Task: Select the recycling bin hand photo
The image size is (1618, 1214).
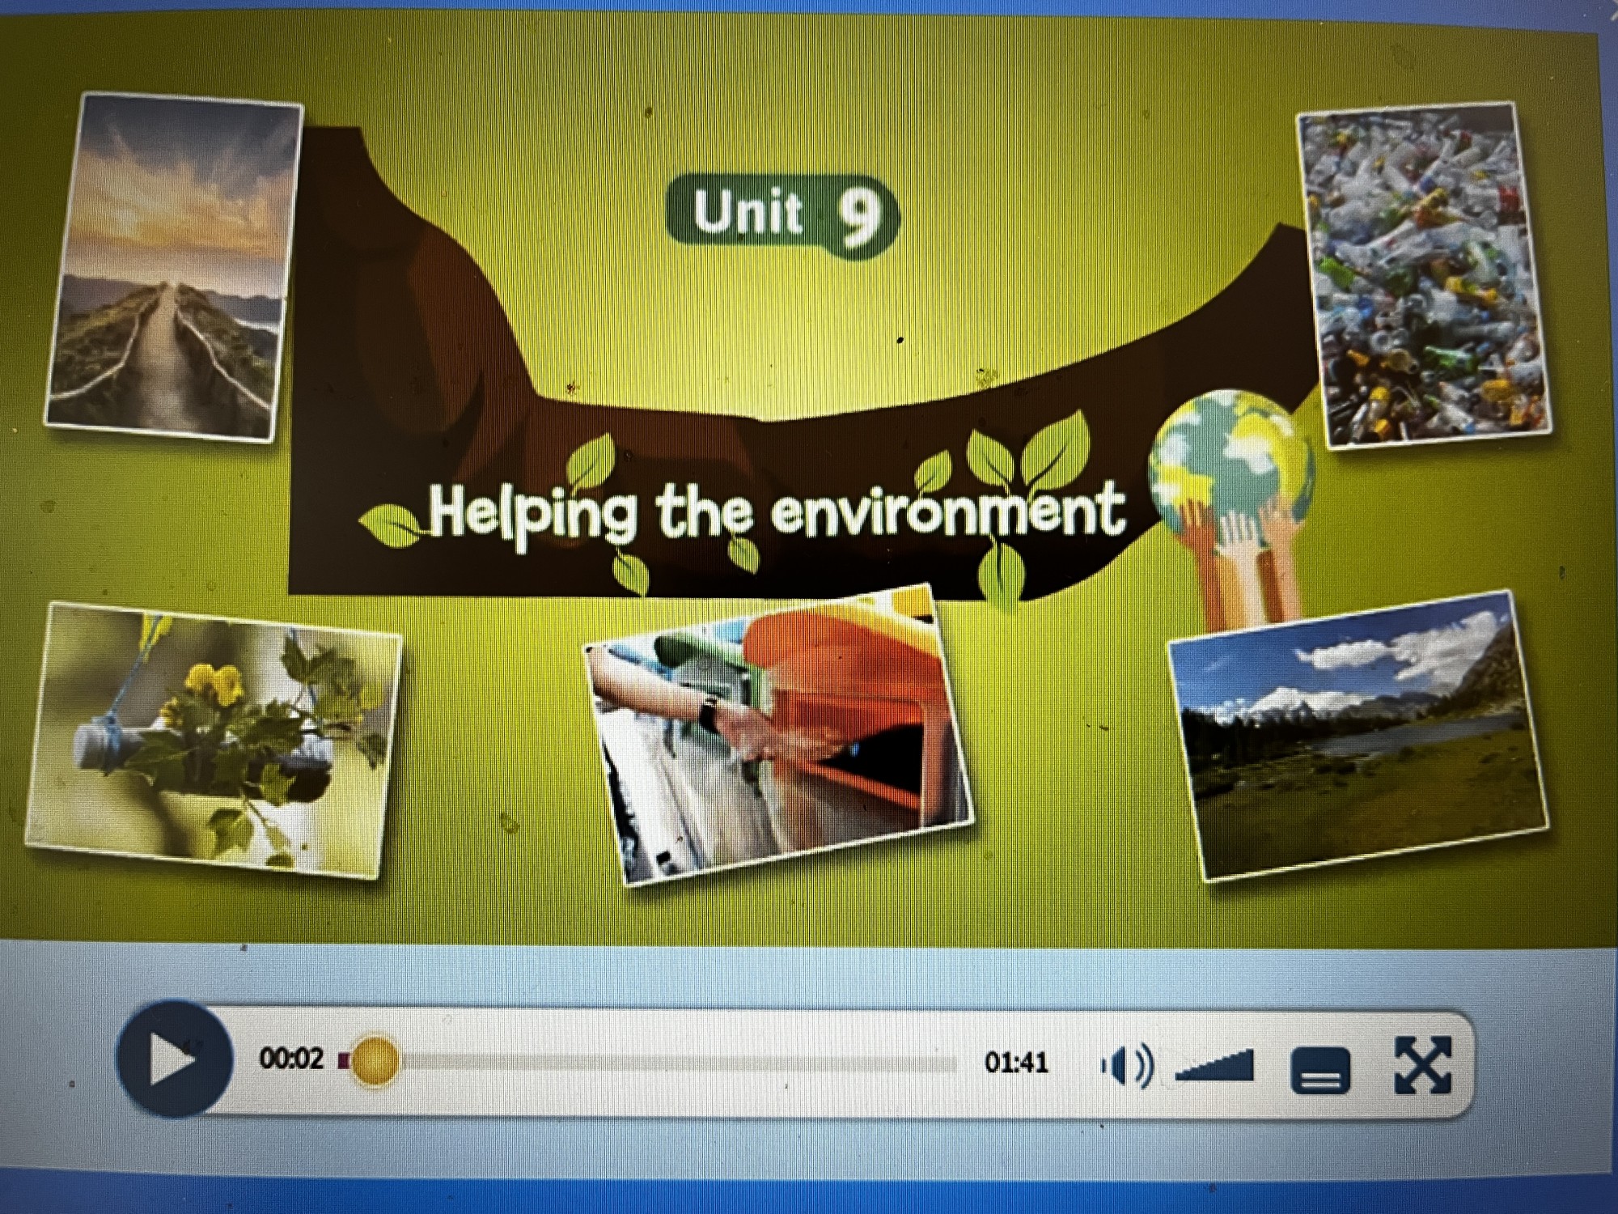Action: point(778,735)
